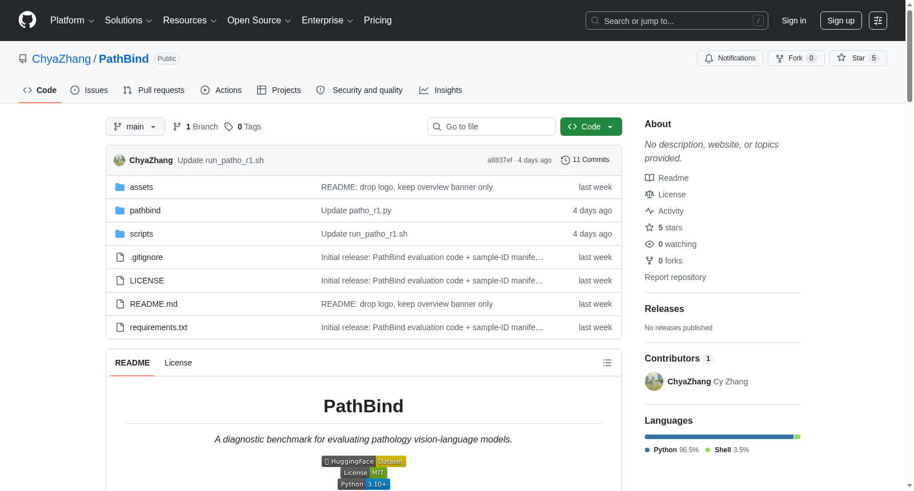
Task: Open the main branch selector dropdown
Action: tap(135, 127)
